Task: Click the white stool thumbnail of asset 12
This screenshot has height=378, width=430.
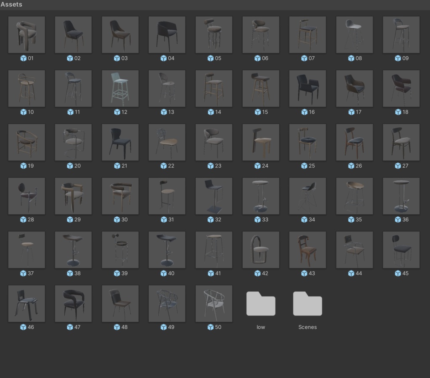Action: click(120, 88)
